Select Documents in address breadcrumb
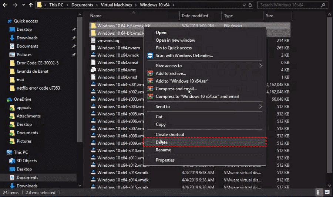The height and width of the screenshot is (197, 333). (x=82, y=5)
